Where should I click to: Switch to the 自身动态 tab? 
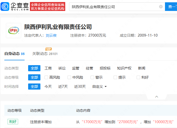point(14,54)
